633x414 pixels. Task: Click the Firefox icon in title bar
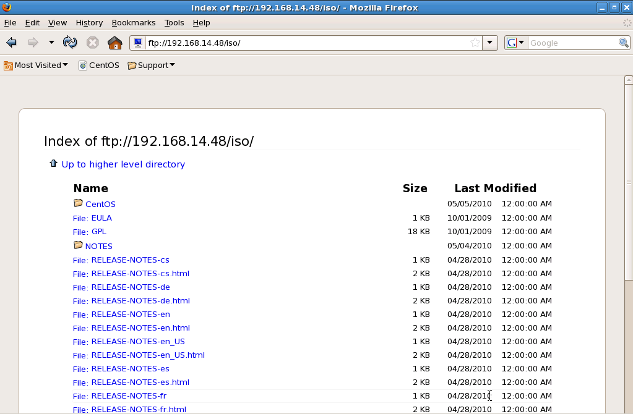[7, 7]
